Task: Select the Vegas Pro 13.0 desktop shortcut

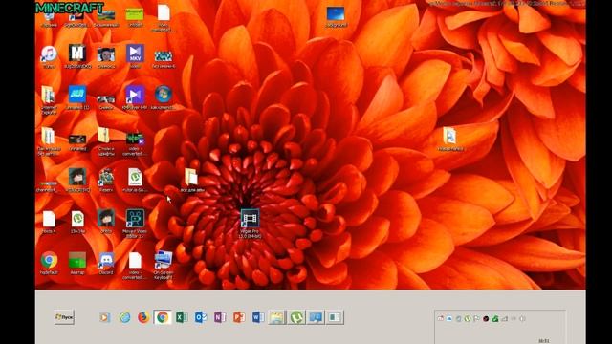Action: 250,224
